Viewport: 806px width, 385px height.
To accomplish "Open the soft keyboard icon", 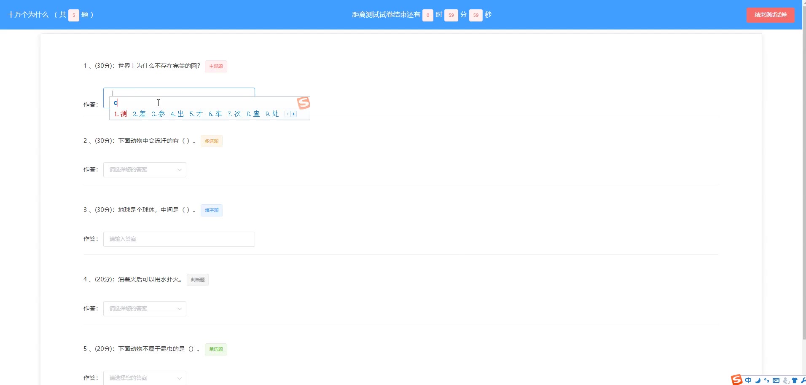I will [x=776, y=380].
